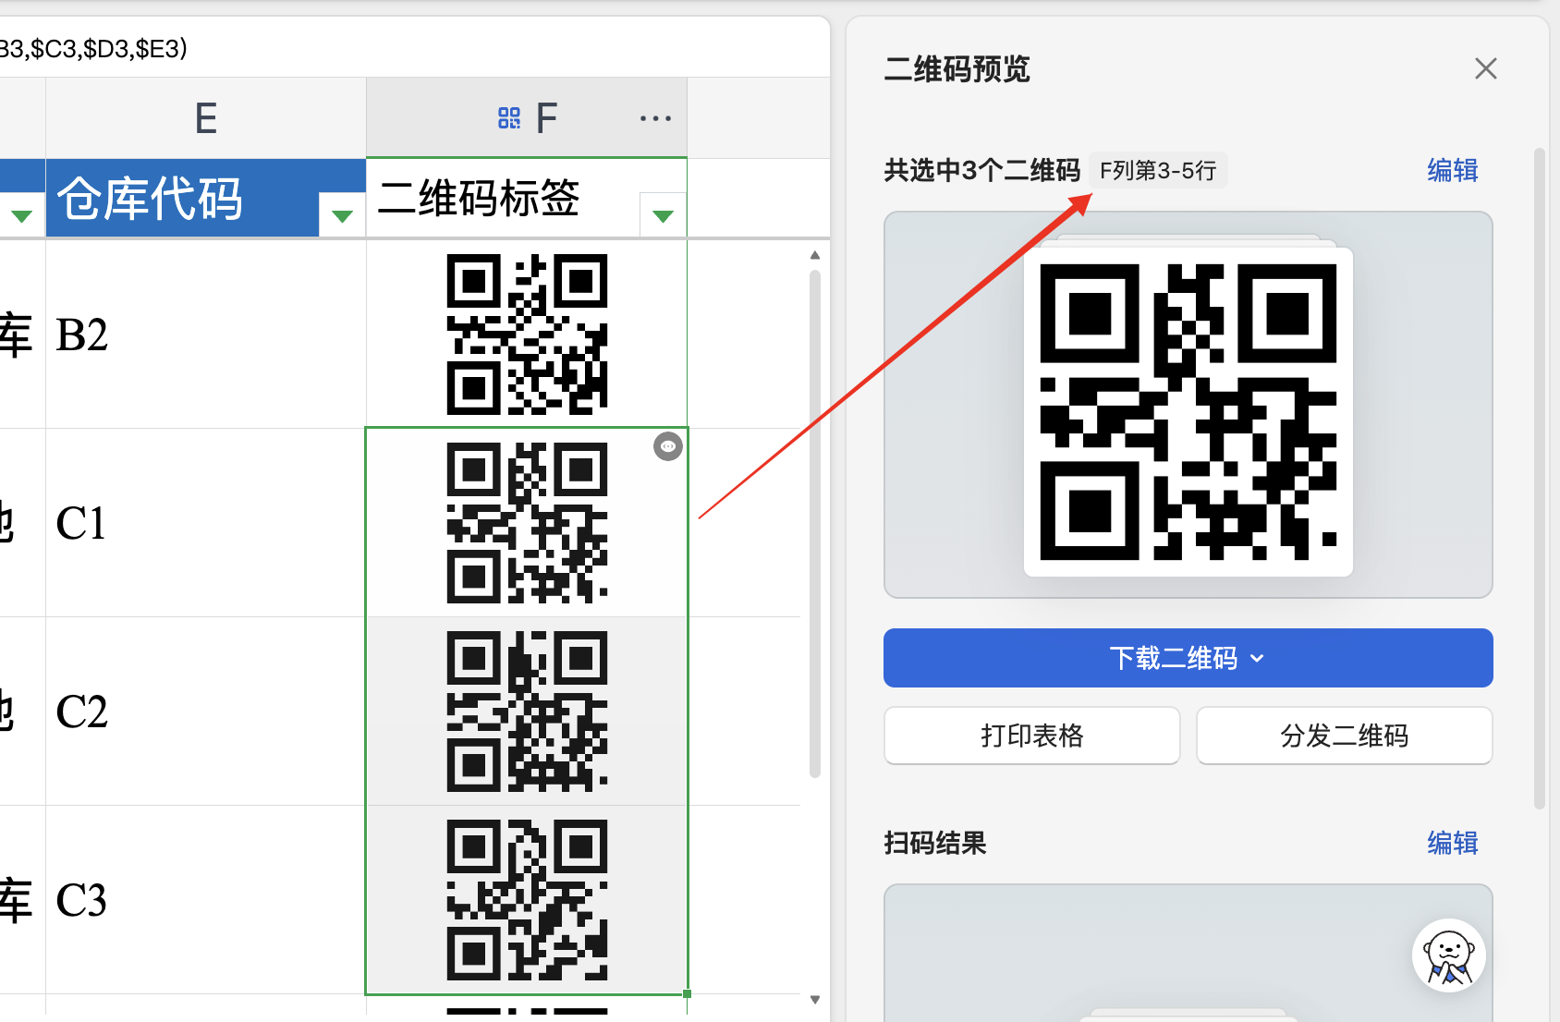Viewport: 1560px width, 1022px height.
Task: Open the assistant mascot chat icon
Action: (1448, 955)
